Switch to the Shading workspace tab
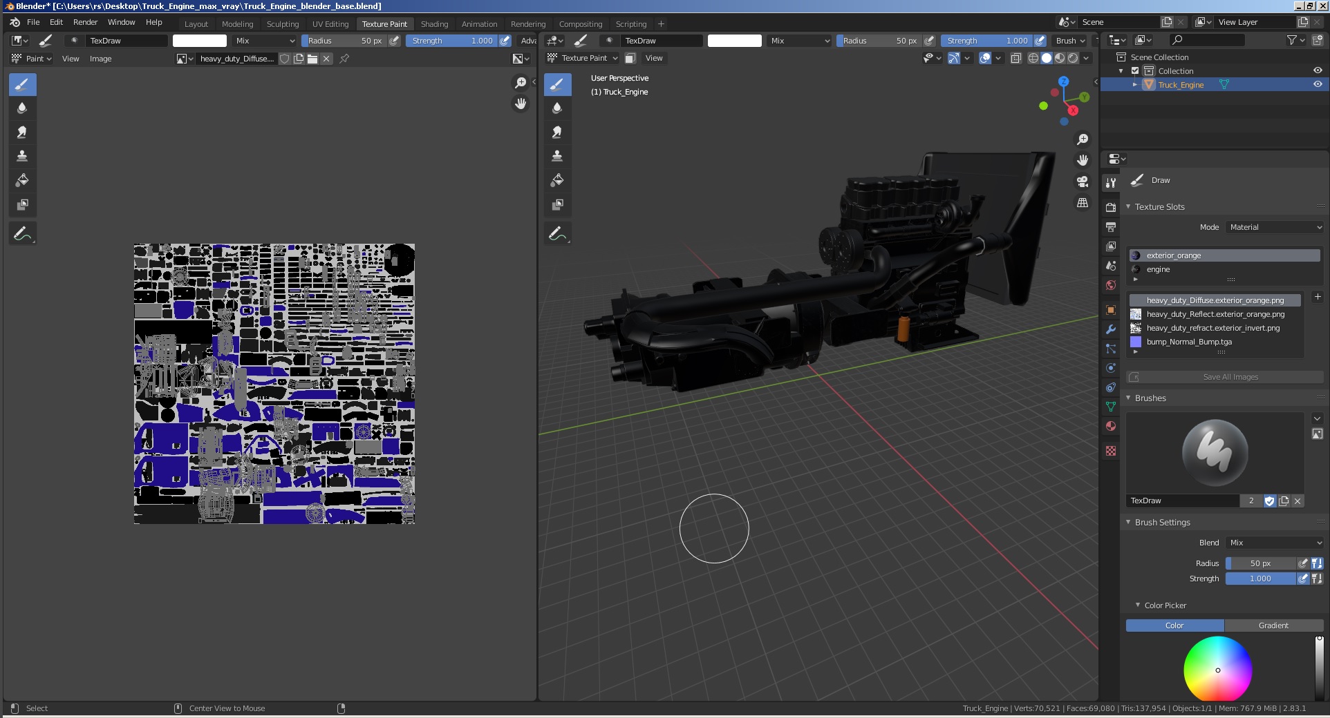The width and height of the screenshot is (1330, 718). (x=434, y=23)
